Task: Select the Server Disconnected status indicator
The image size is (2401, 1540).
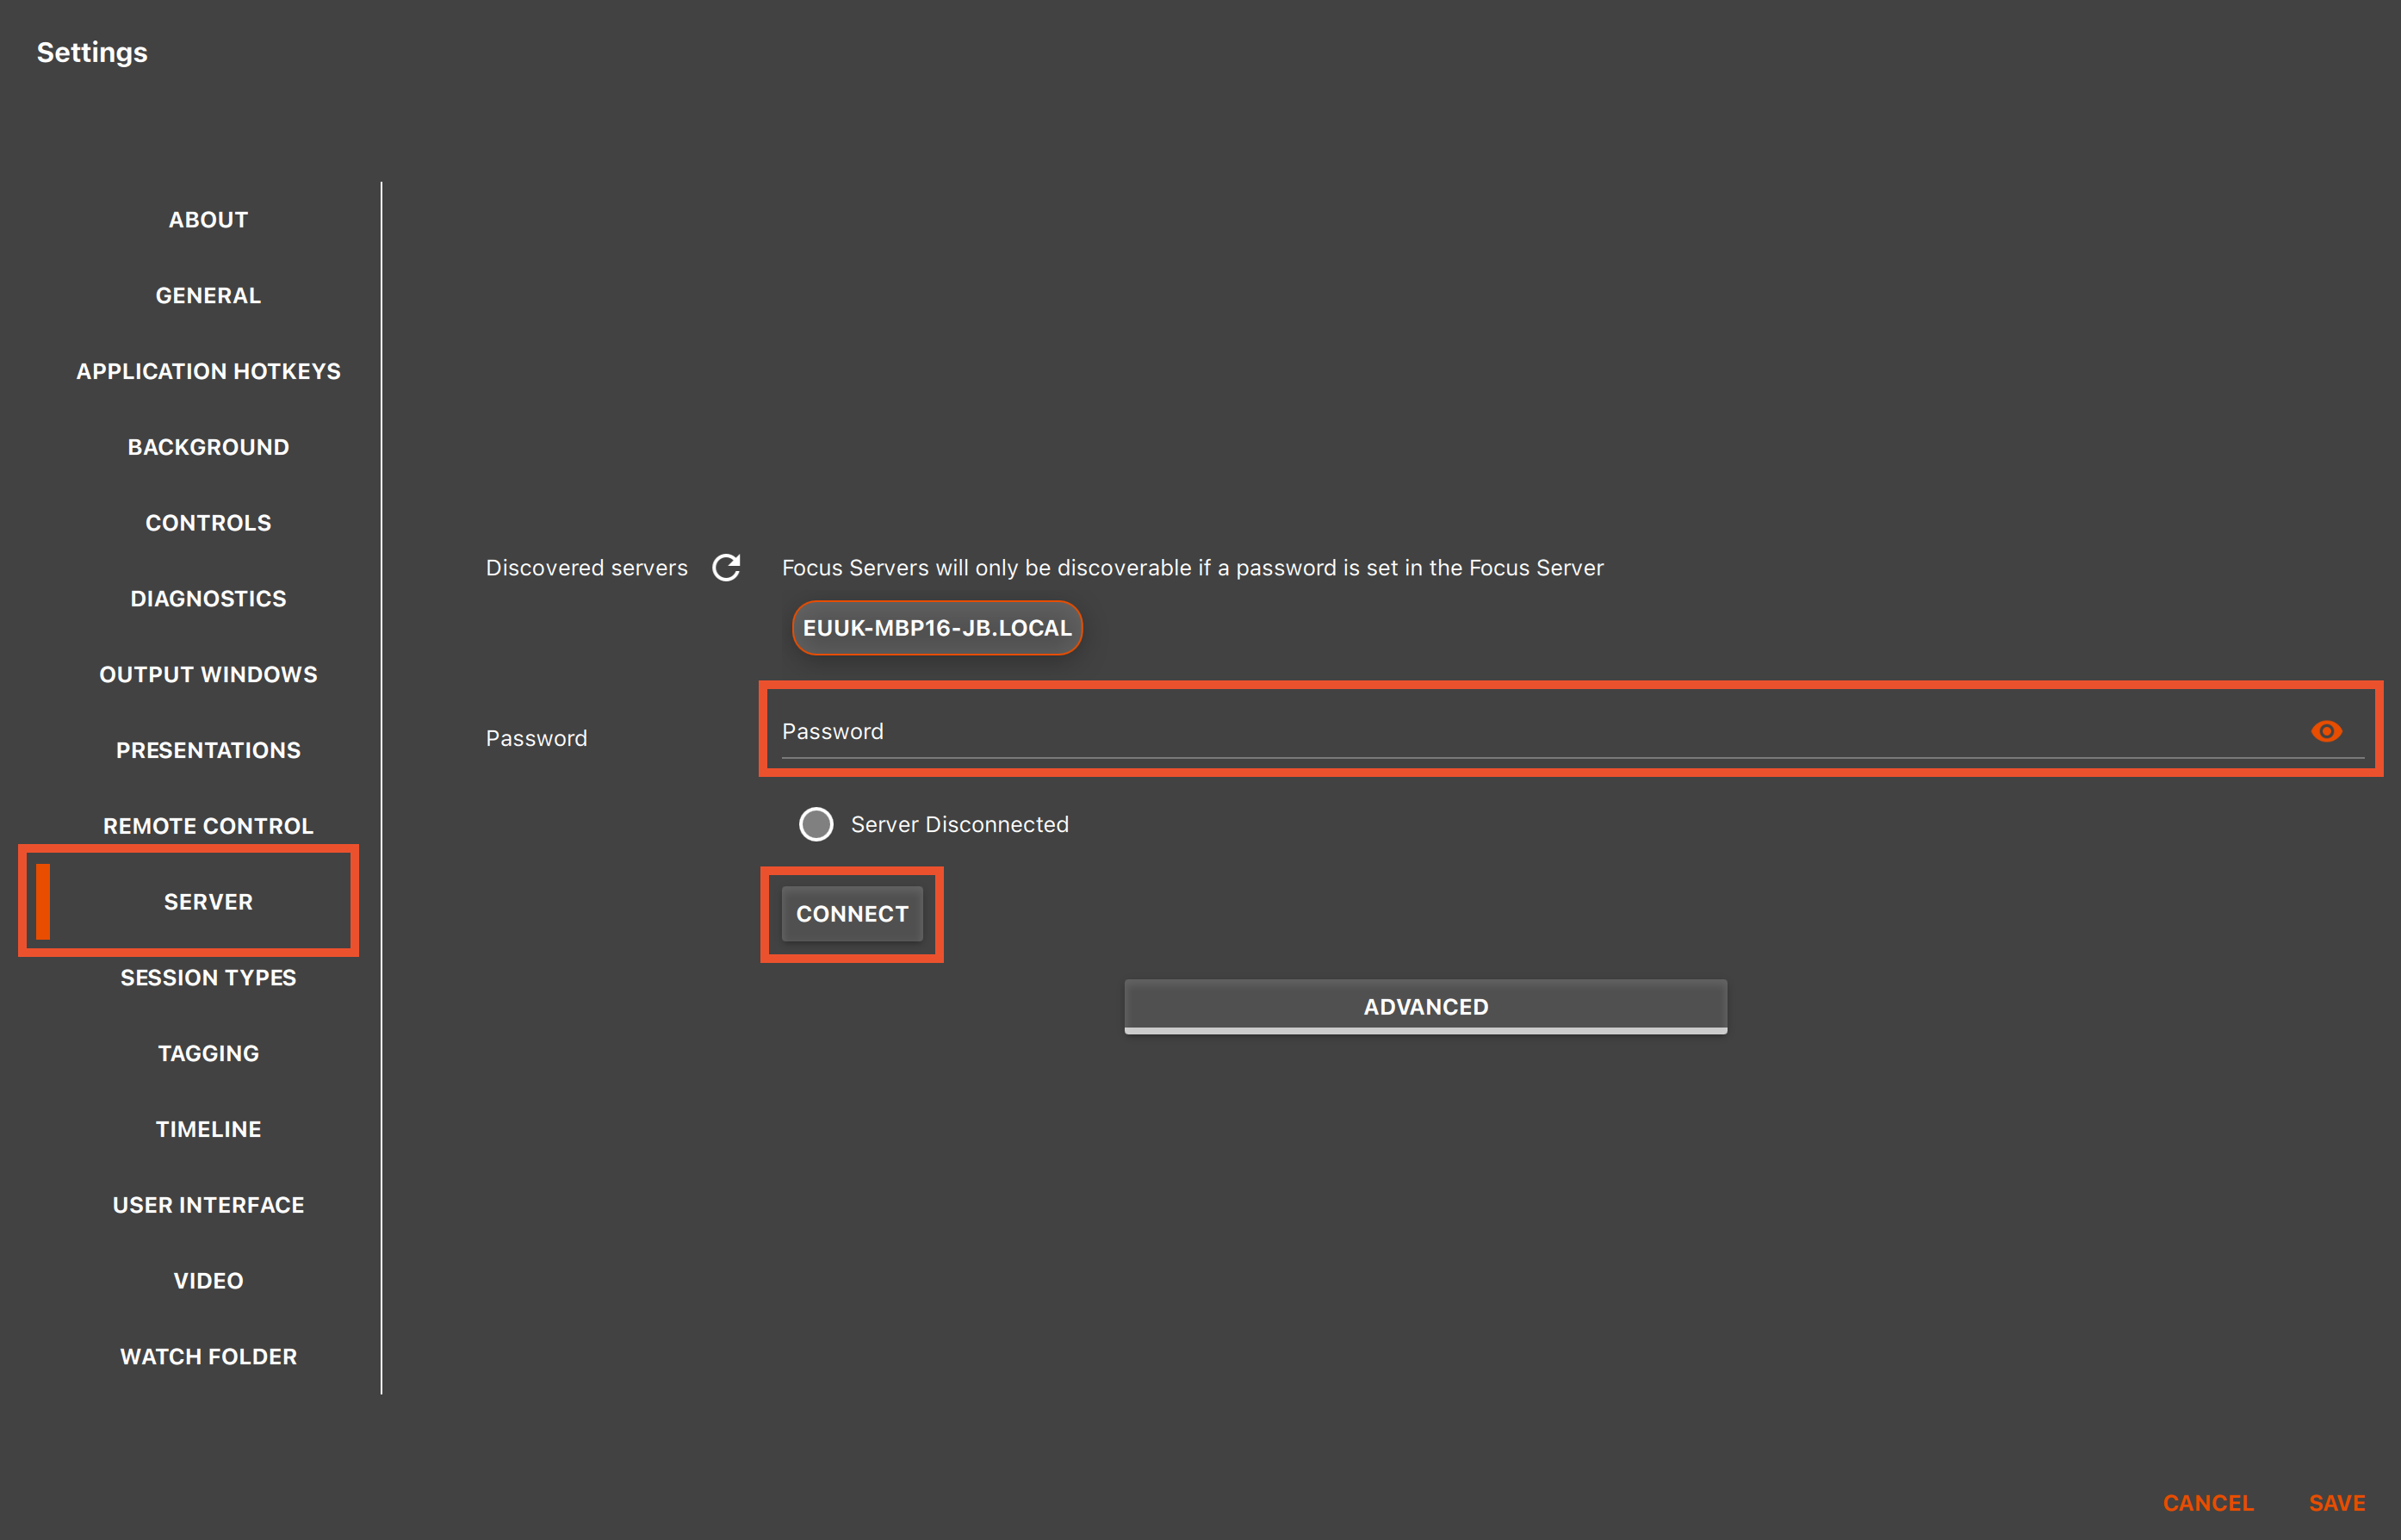Action: click(x=816, y=824)
